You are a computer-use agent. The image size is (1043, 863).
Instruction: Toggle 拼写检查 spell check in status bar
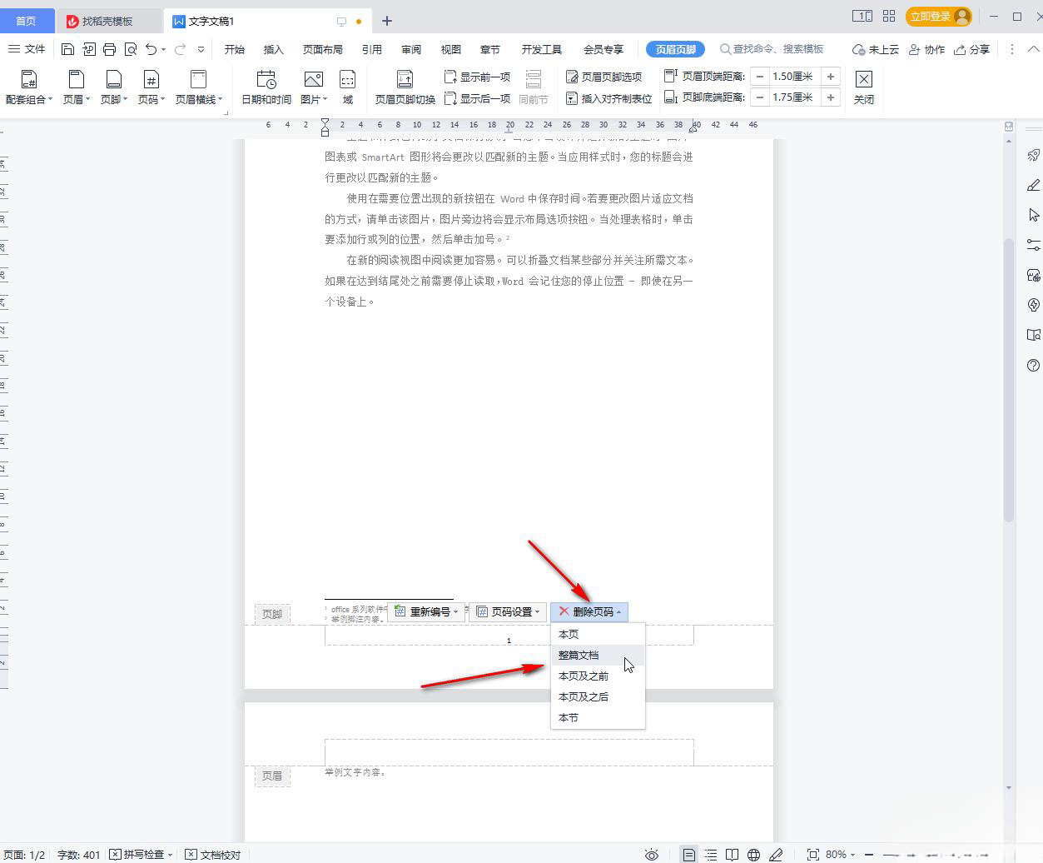[142, 855]
